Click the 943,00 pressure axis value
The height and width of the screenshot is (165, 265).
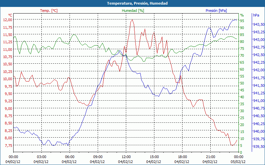pos(259,40)
